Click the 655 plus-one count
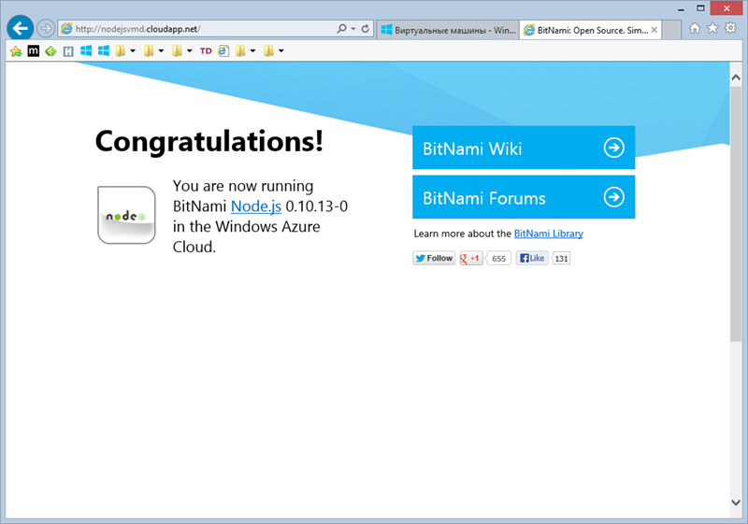 (498, 259)
